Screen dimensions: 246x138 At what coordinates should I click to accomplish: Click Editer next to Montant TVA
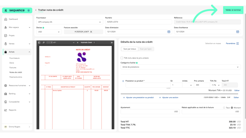[x=237, y=91]
